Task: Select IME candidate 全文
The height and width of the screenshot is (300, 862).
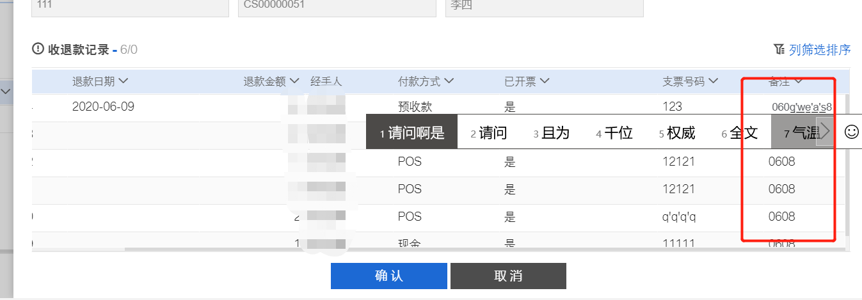Action: tap(739, 132)
